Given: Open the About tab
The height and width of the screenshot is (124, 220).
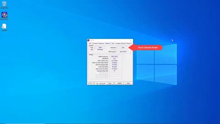Looking at the screenshot, I should (x=129, y=44).
